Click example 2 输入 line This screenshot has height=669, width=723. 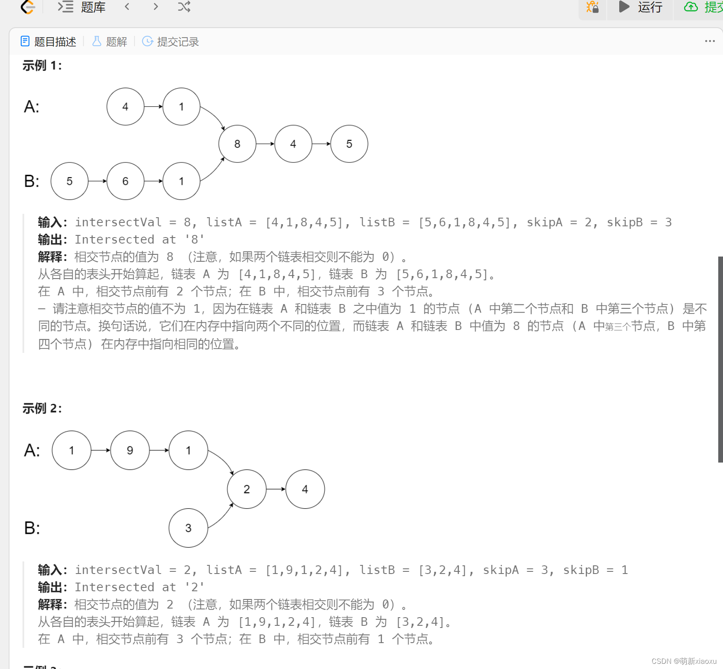pos(333,570)
